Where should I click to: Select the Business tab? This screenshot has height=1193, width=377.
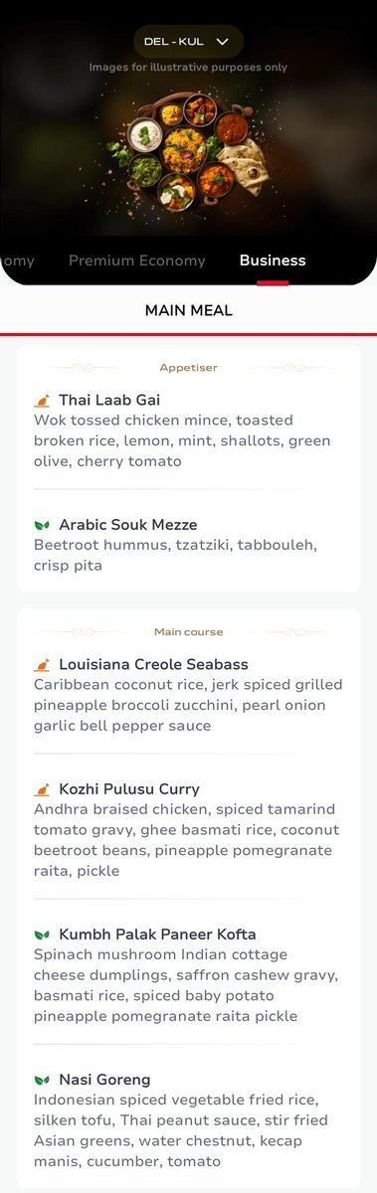click(x=273, y=260)
